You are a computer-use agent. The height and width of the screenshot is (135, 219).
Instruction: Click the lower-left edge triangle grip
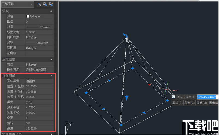(x=103, y=109)
